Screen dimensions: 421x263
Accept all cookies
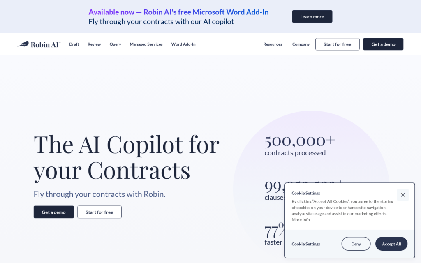click(391, 244)
